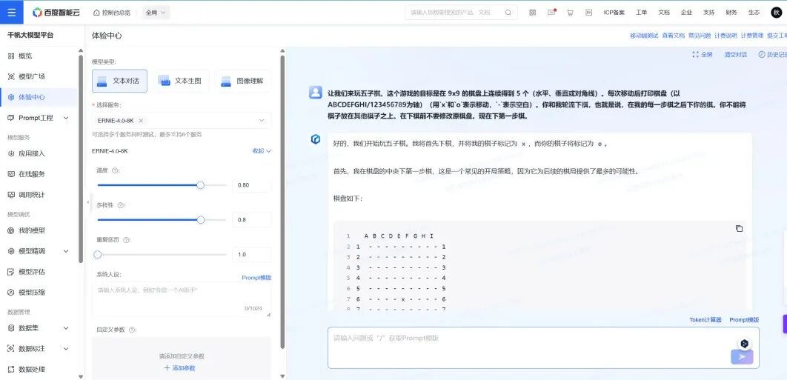Open 数据处理 in the sidebar
787x380 pixels.
[31, 369]
